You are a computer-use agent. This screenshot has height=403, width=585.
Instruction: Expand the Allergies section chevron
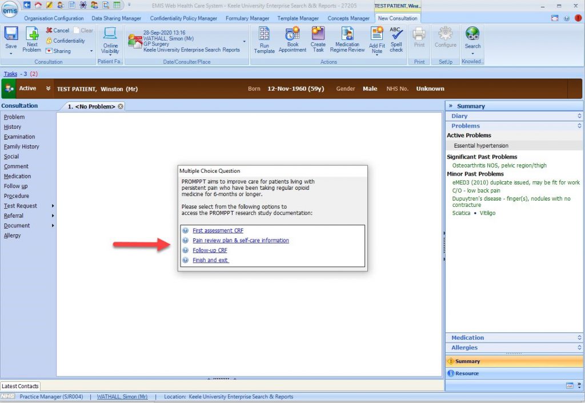click(x=579, y=348)
